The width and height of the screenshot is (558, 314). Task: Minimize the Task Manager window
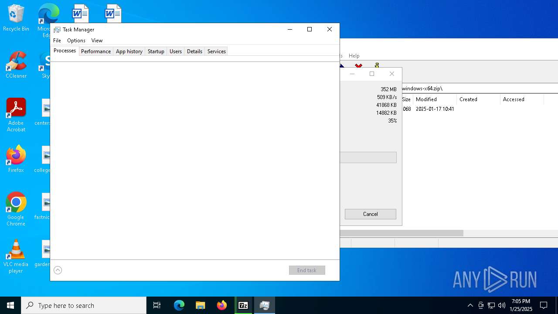(x=289, y=30)
